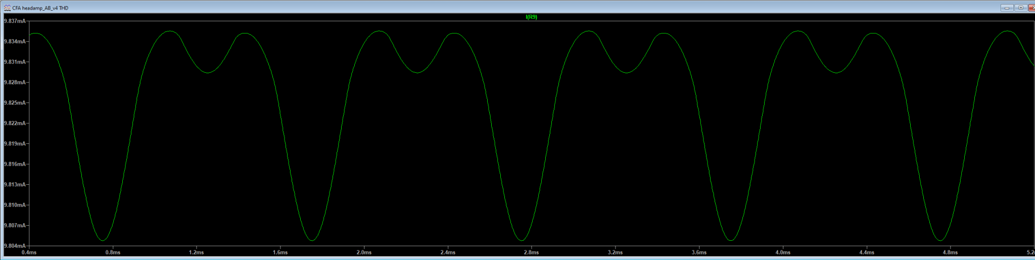Click the I(R9) trace label
This screenshot has height=260, width=1035.
[531, 17]
